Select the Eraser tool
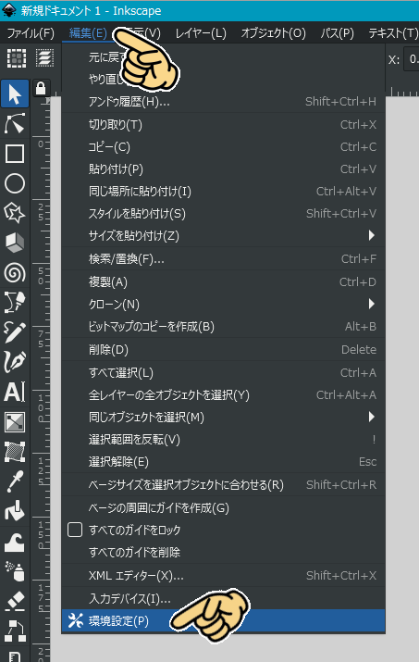 click(x=15, y=601)
